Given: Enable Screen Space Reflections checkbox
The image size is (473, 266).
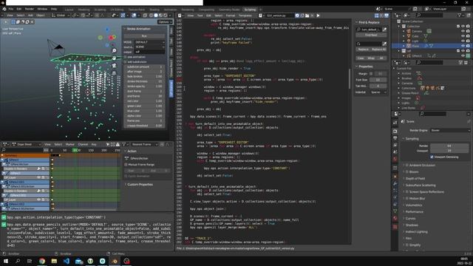Looking at the screenshot, I should tap(407, 192).
